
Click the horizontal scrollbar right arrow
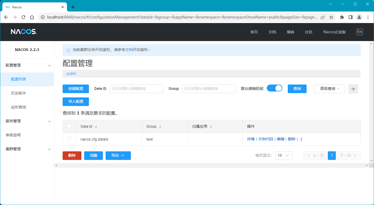pos(367,166)
